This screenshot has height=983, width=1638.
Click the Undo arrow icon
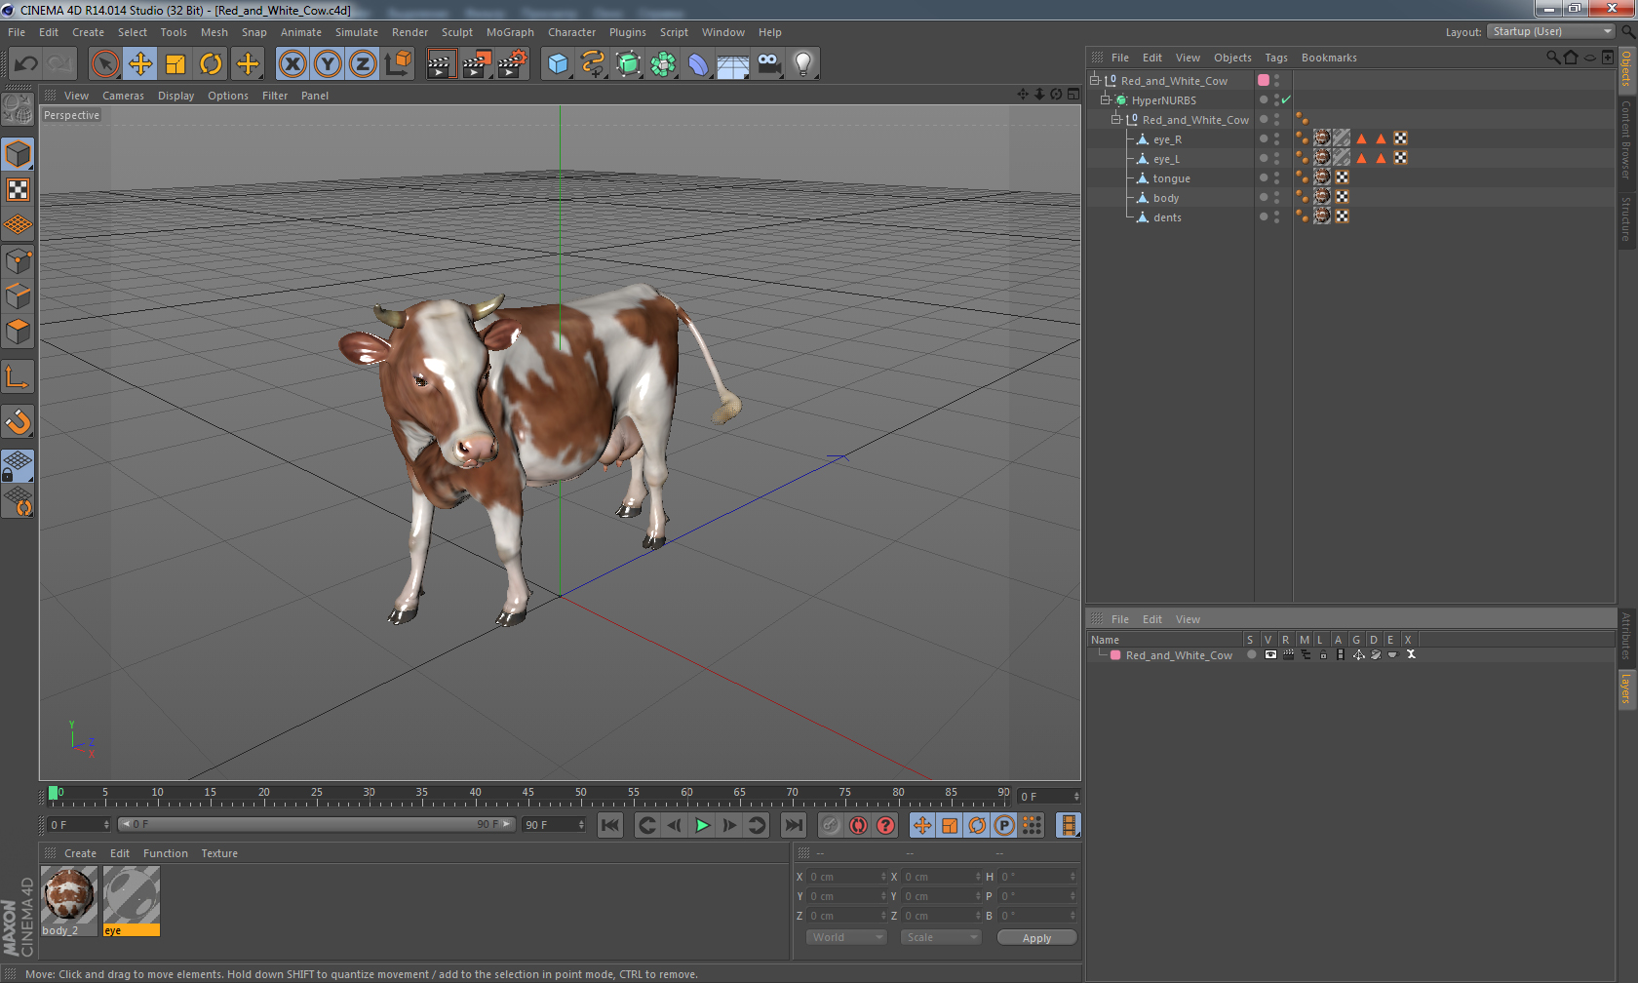(x=25, y=64)
